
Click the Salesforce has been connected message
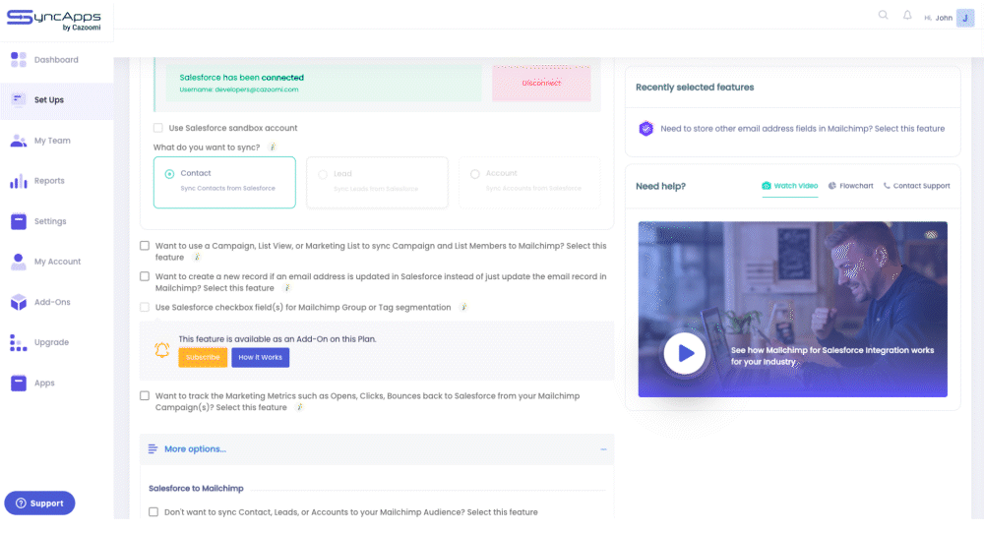(x=242, y=77)
